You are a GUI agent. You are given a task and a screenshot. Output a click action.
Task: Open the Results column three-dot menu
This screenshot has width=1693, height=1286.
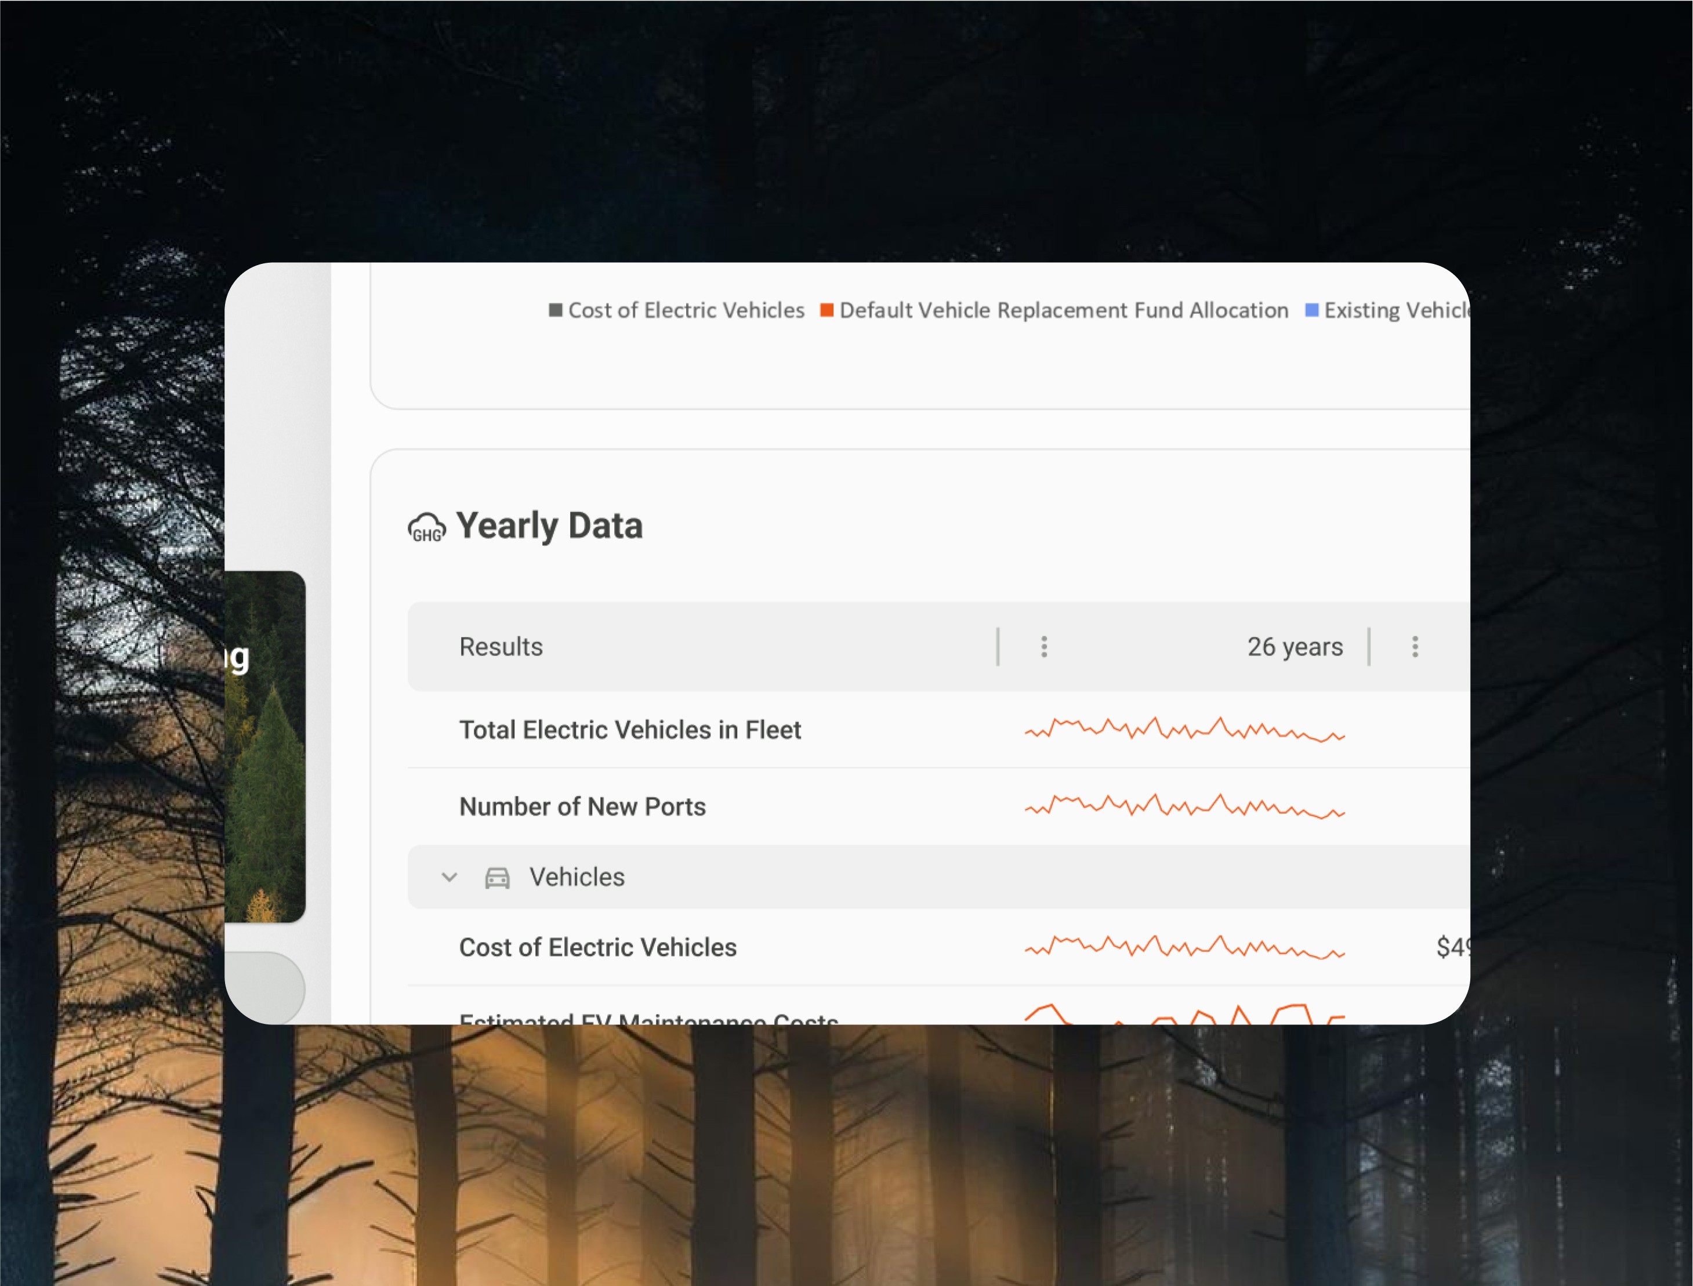pyautogui.click(x=1043, y=647)
